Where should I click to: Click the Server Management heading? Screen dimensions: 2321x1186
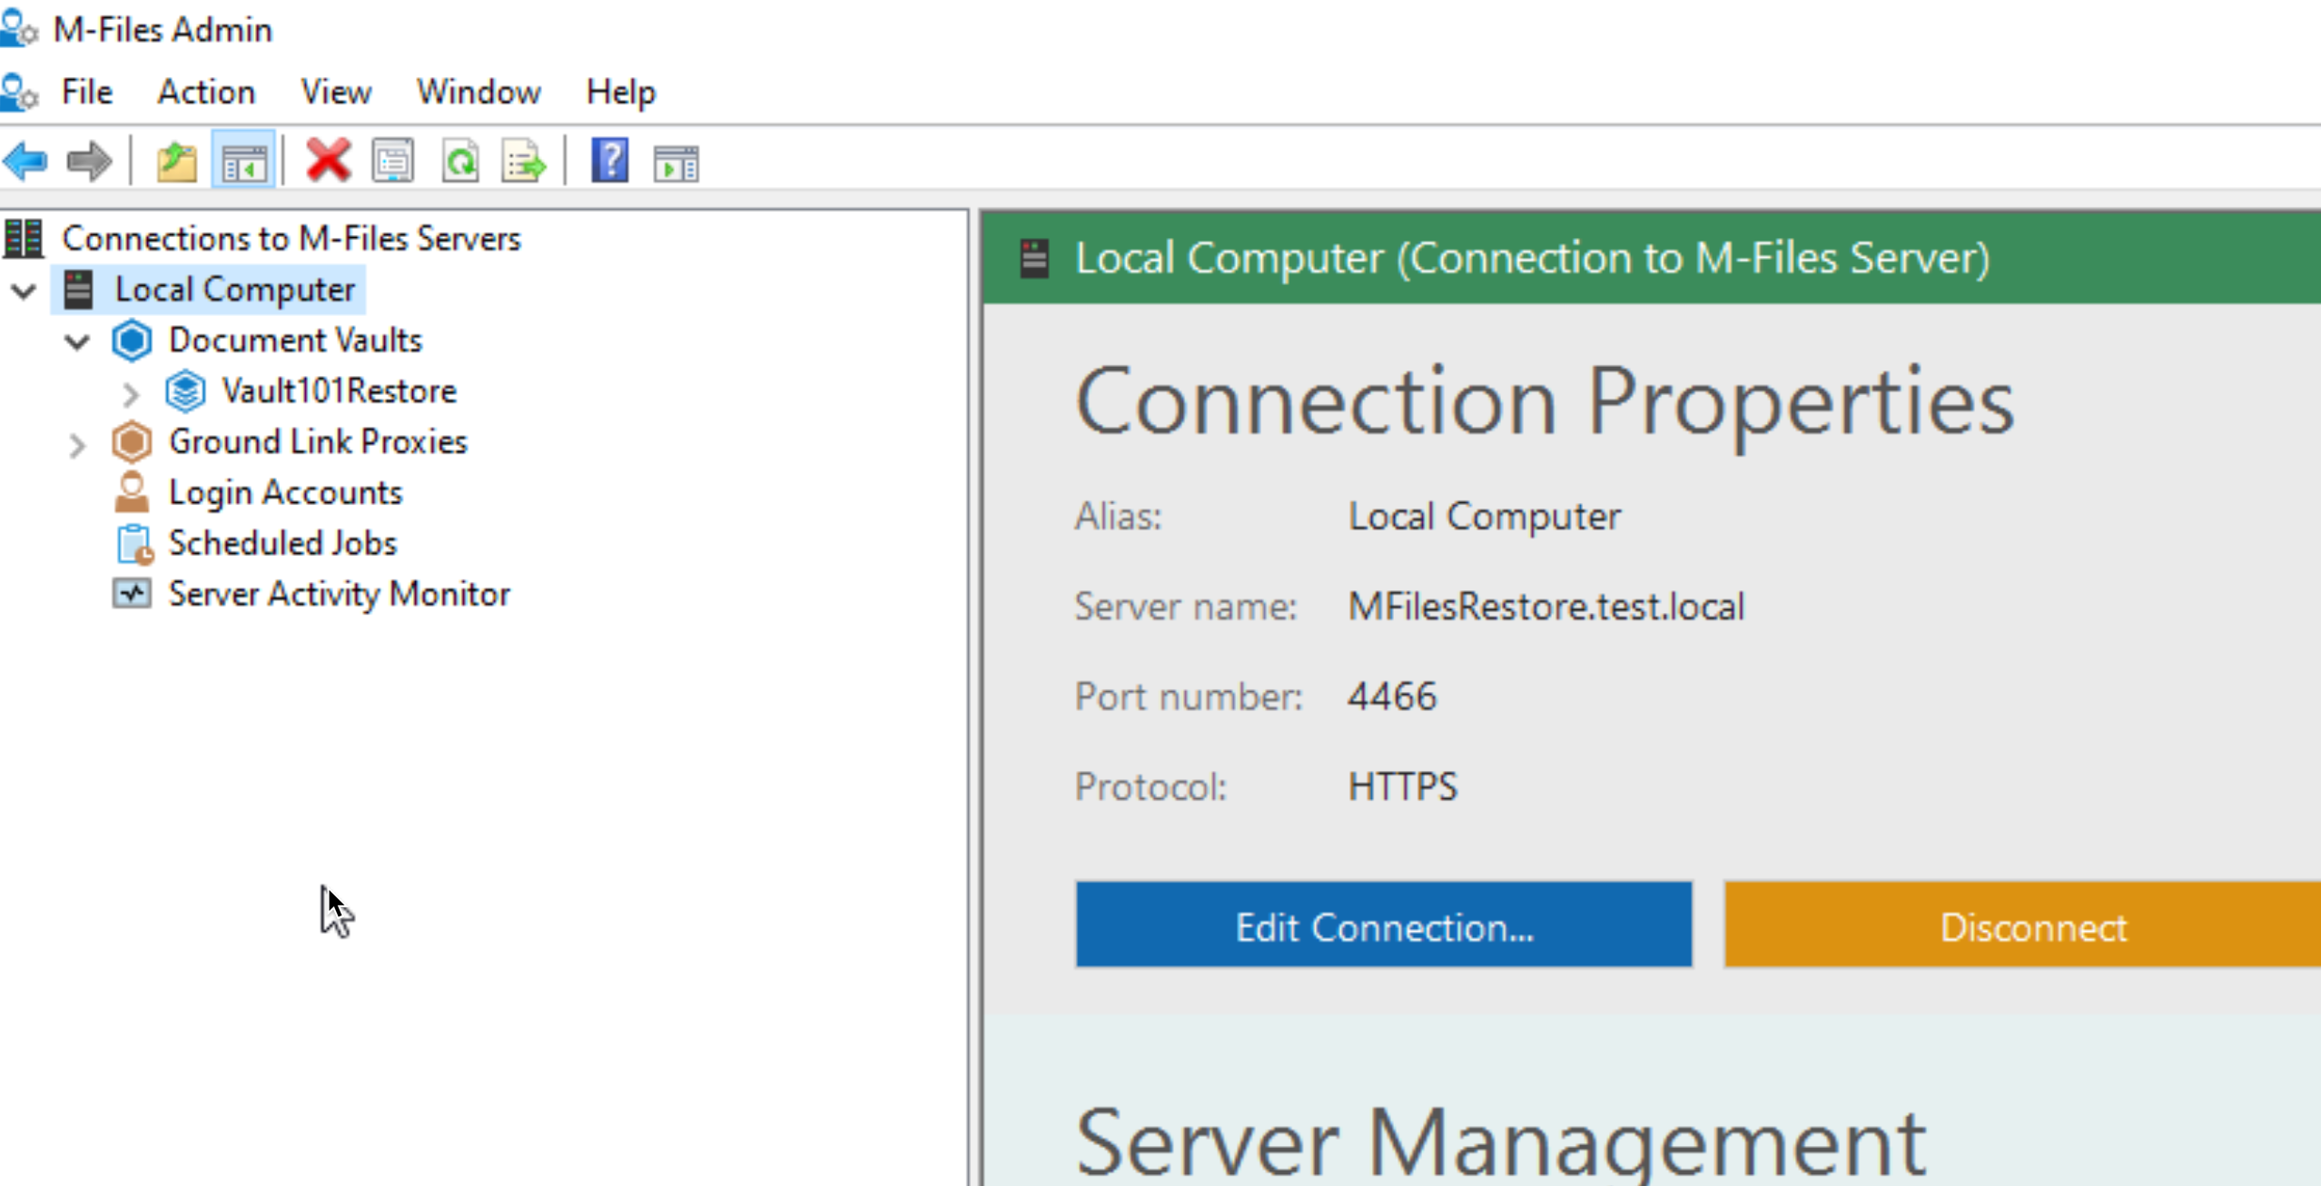point(1500,1142)
